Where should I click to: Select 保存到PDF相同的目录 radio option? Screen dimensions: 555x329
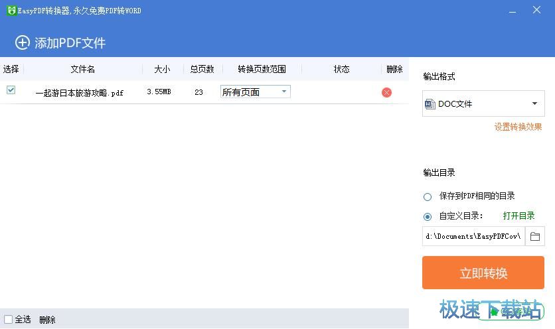coord(428,197)
